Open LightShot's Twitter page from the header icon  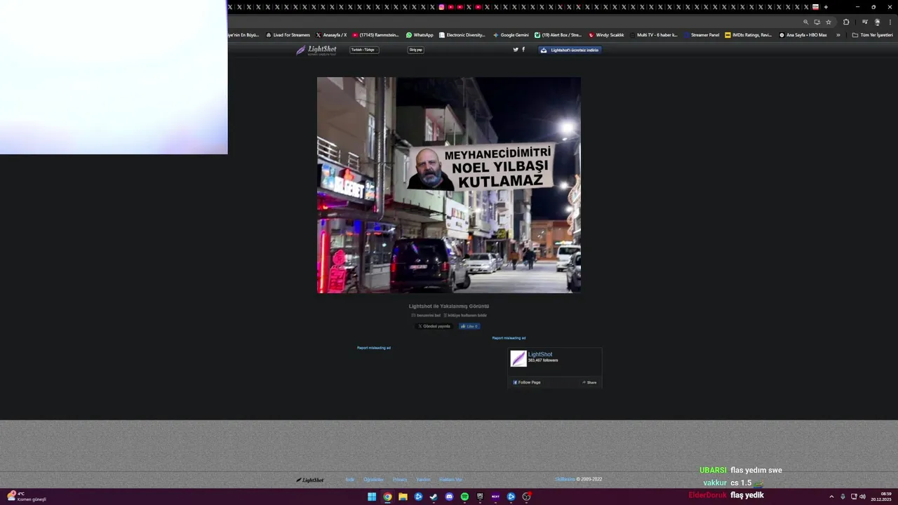click(516, 50)
